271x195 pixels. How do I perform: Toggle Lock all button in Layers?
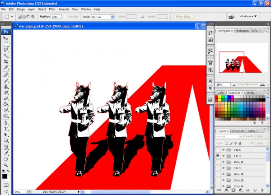[240, 143]
